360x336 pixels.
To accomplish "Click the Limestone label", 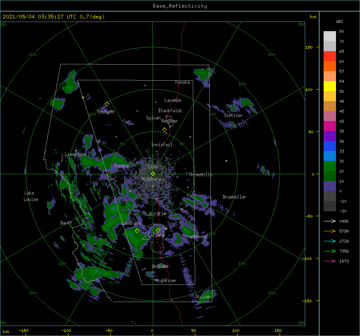I will click(x=76, y=154).
